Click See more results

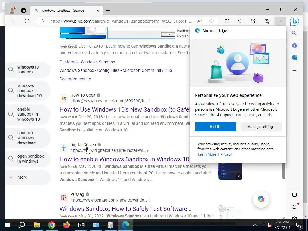[75, 79]
